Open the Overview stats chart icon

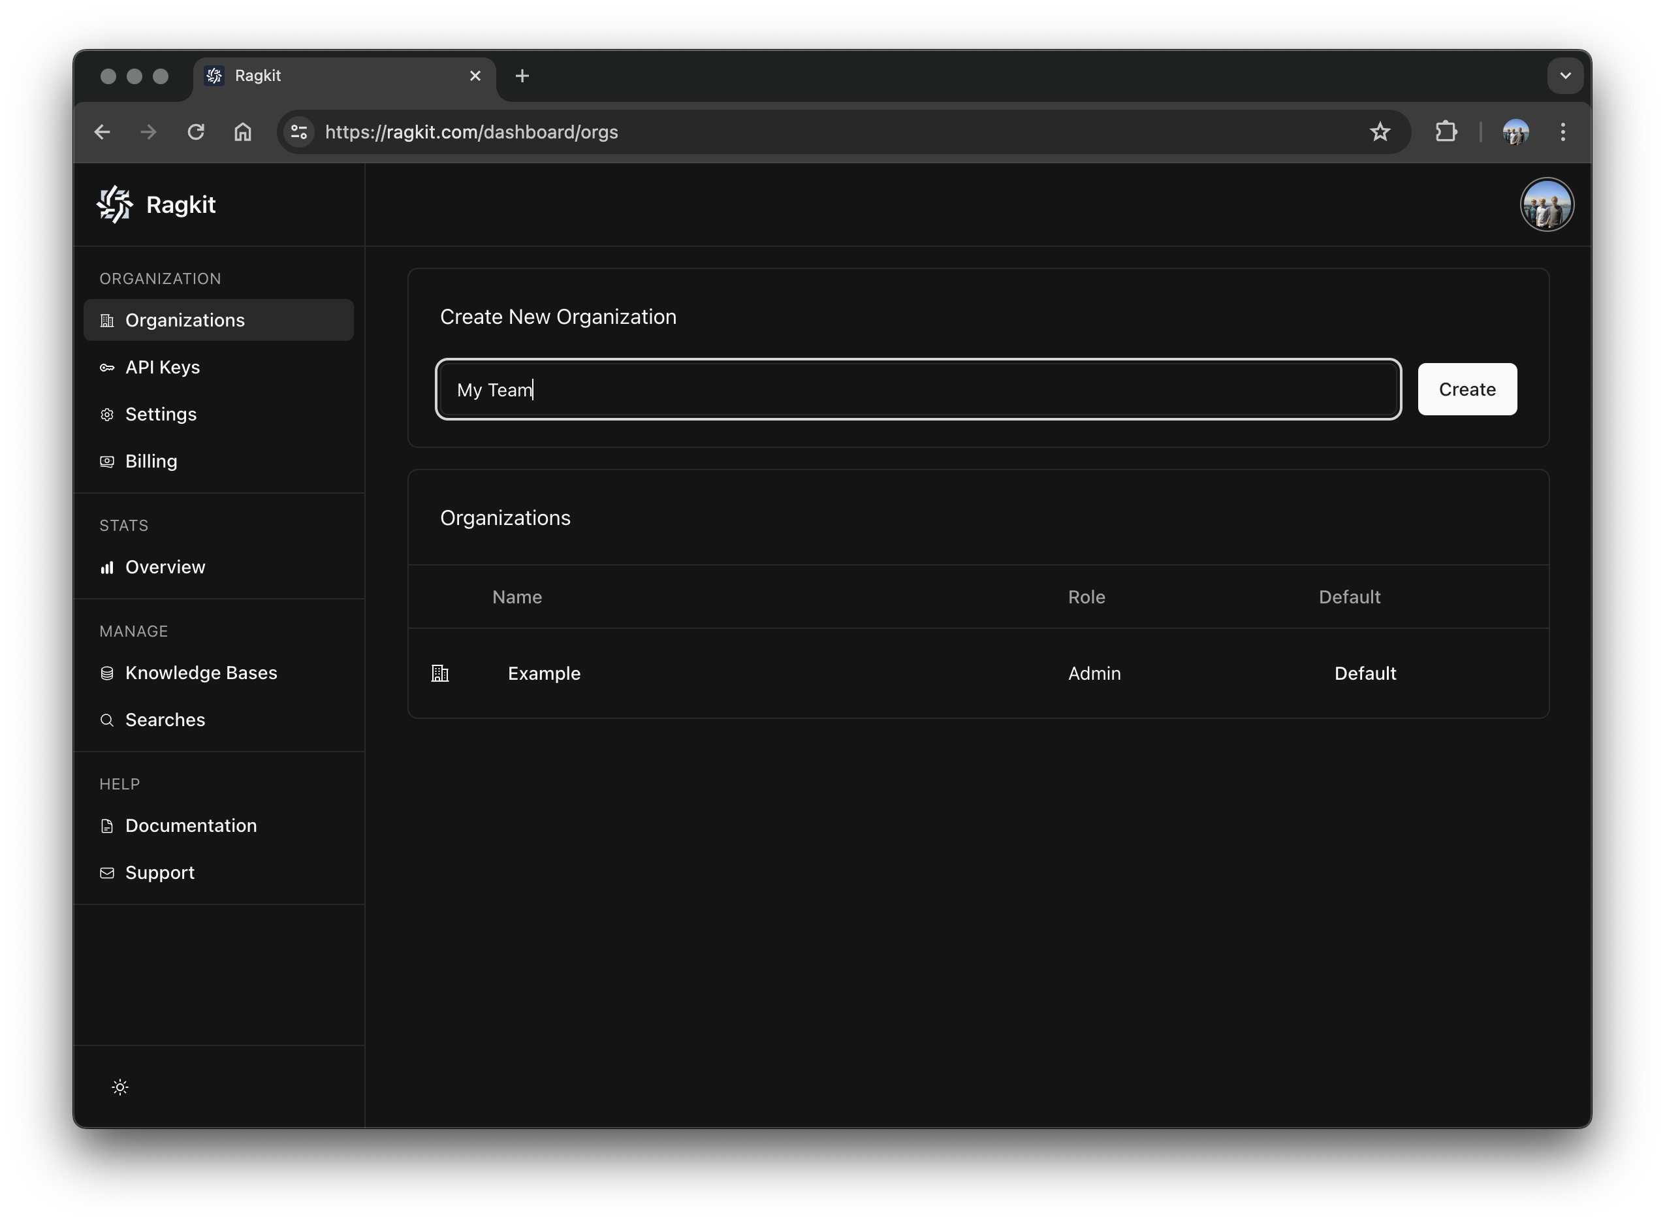pos(108,567)
